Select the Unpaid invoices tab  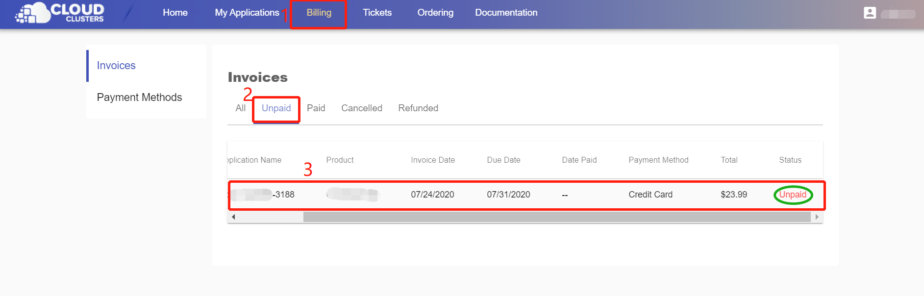(276, 108)
